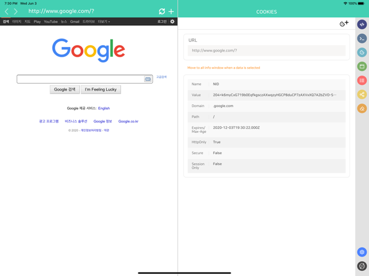Select 지도 in the Google top bar

coord(28,22)
